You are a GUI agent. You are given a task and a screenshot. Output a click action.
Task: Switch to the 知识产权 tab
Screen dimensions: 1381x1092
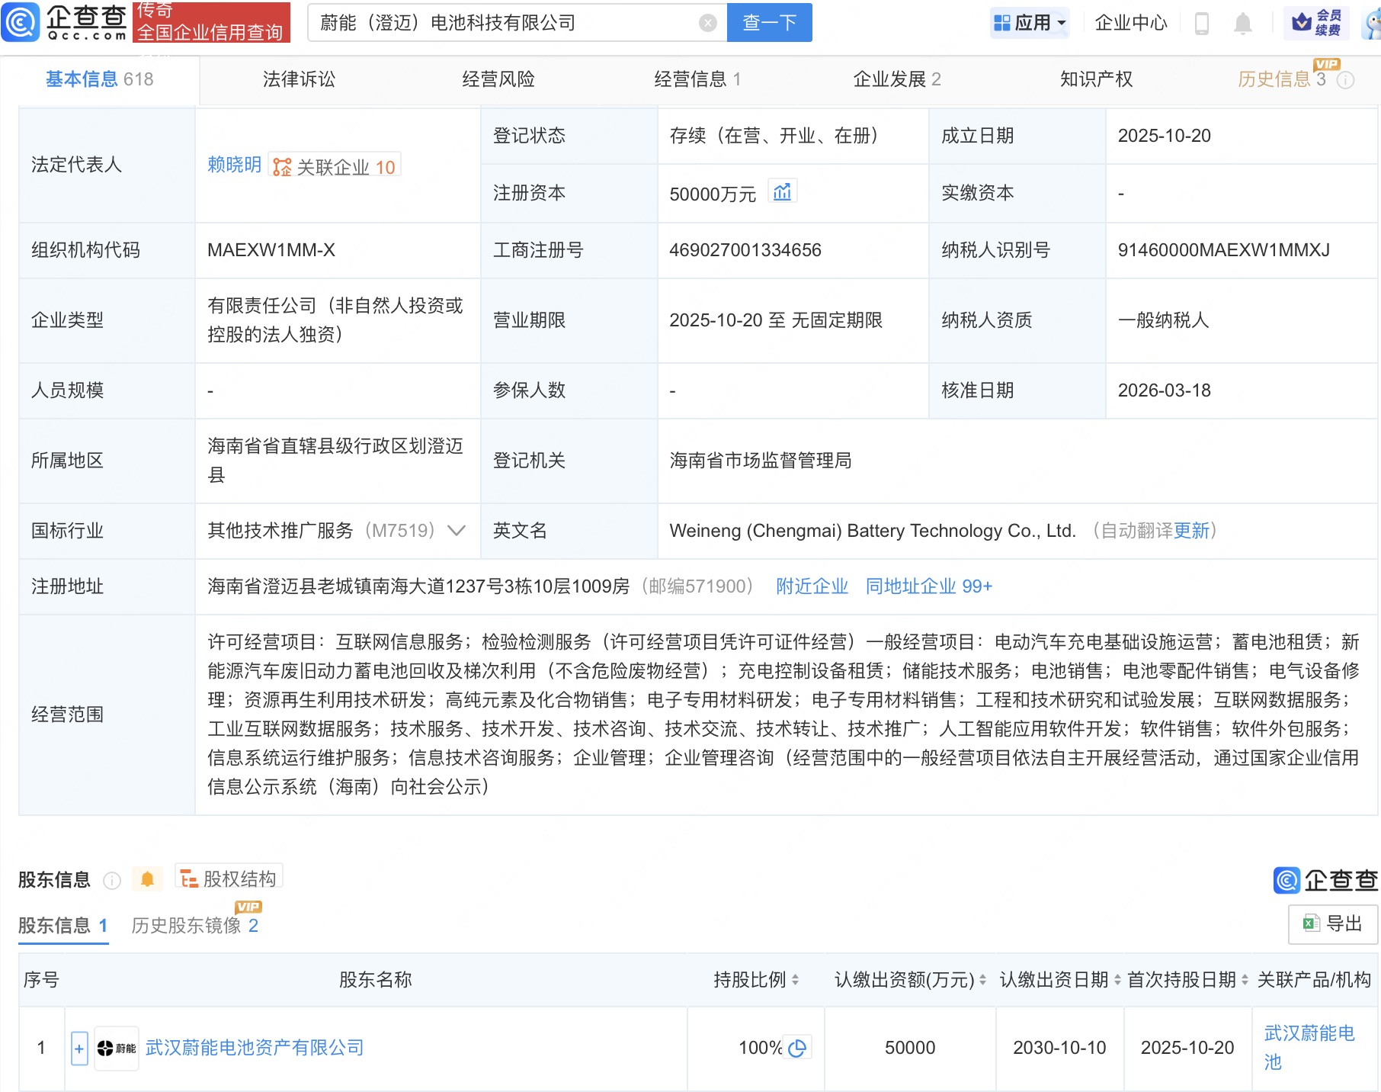pyautogui.click(x=1096, y=79)
